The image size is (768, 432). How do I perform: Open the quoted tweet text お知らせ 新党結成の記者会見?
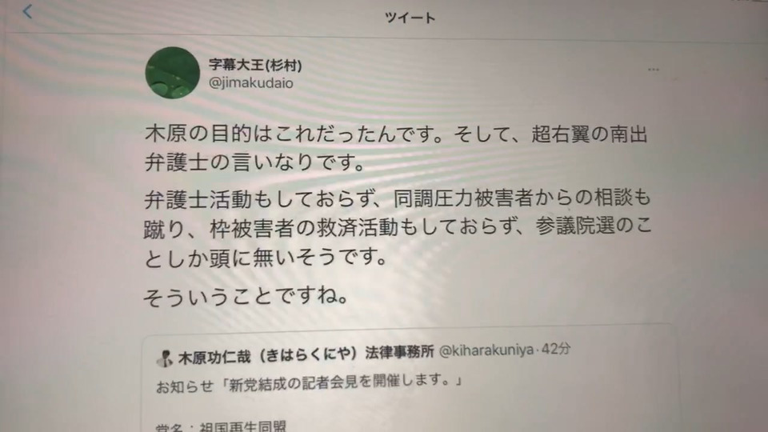coord(310,382)
